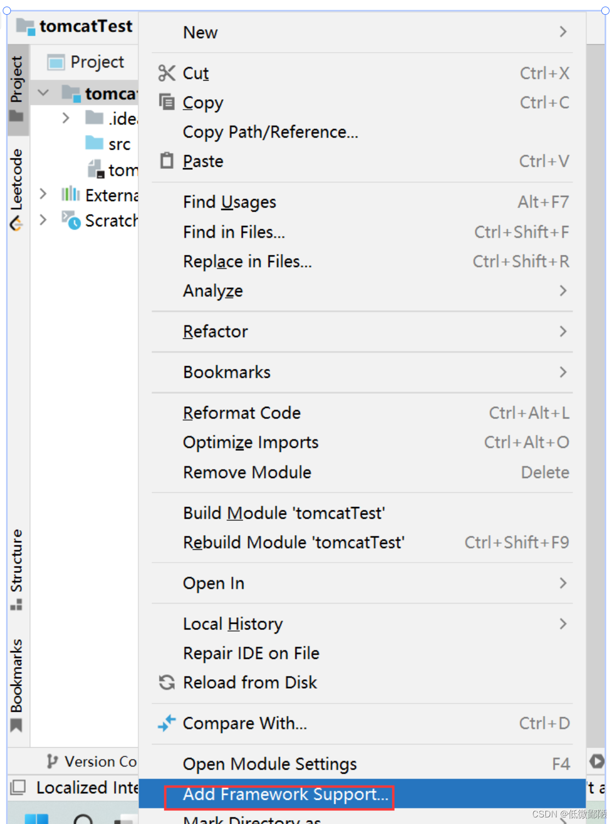Collapse the tomcatTest root folder
Image resolution: width=615 pixels, height=824 pixels.
click(43, 93)
